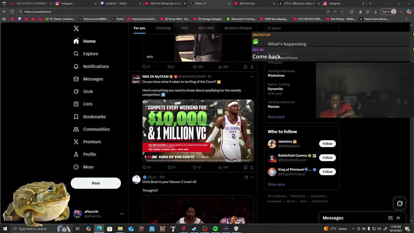Reply to the NBA 2K MyTEAM post
Viewport: 414px width, 233px height.
pyautogui.click(x=147, y=167)
